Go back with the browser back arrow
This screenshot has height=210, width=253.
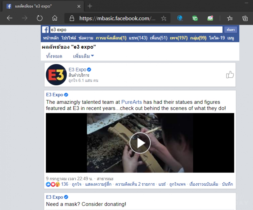10,18
